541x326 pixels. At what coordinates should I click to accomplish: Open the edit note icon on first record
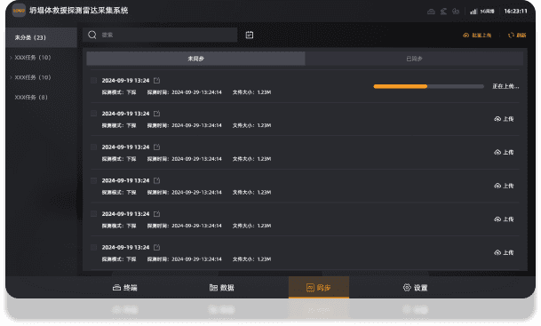[156, 80]
